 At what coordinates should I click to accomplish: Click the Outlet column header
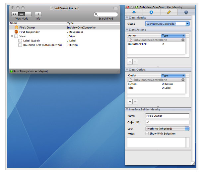144,75
